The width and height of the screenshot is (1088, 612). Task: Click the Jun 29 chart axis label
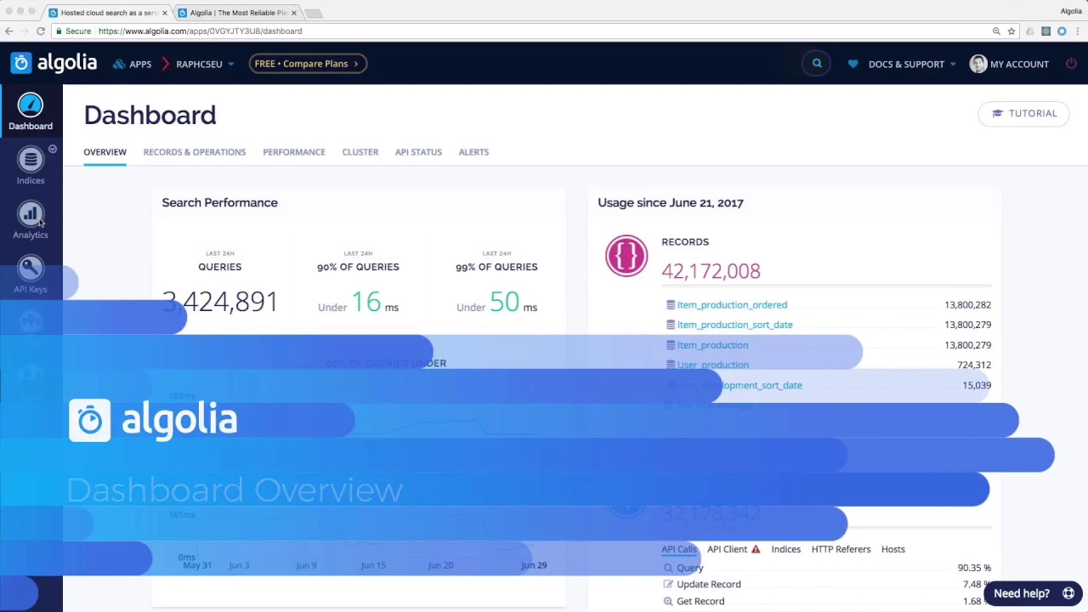click(534, 565)
